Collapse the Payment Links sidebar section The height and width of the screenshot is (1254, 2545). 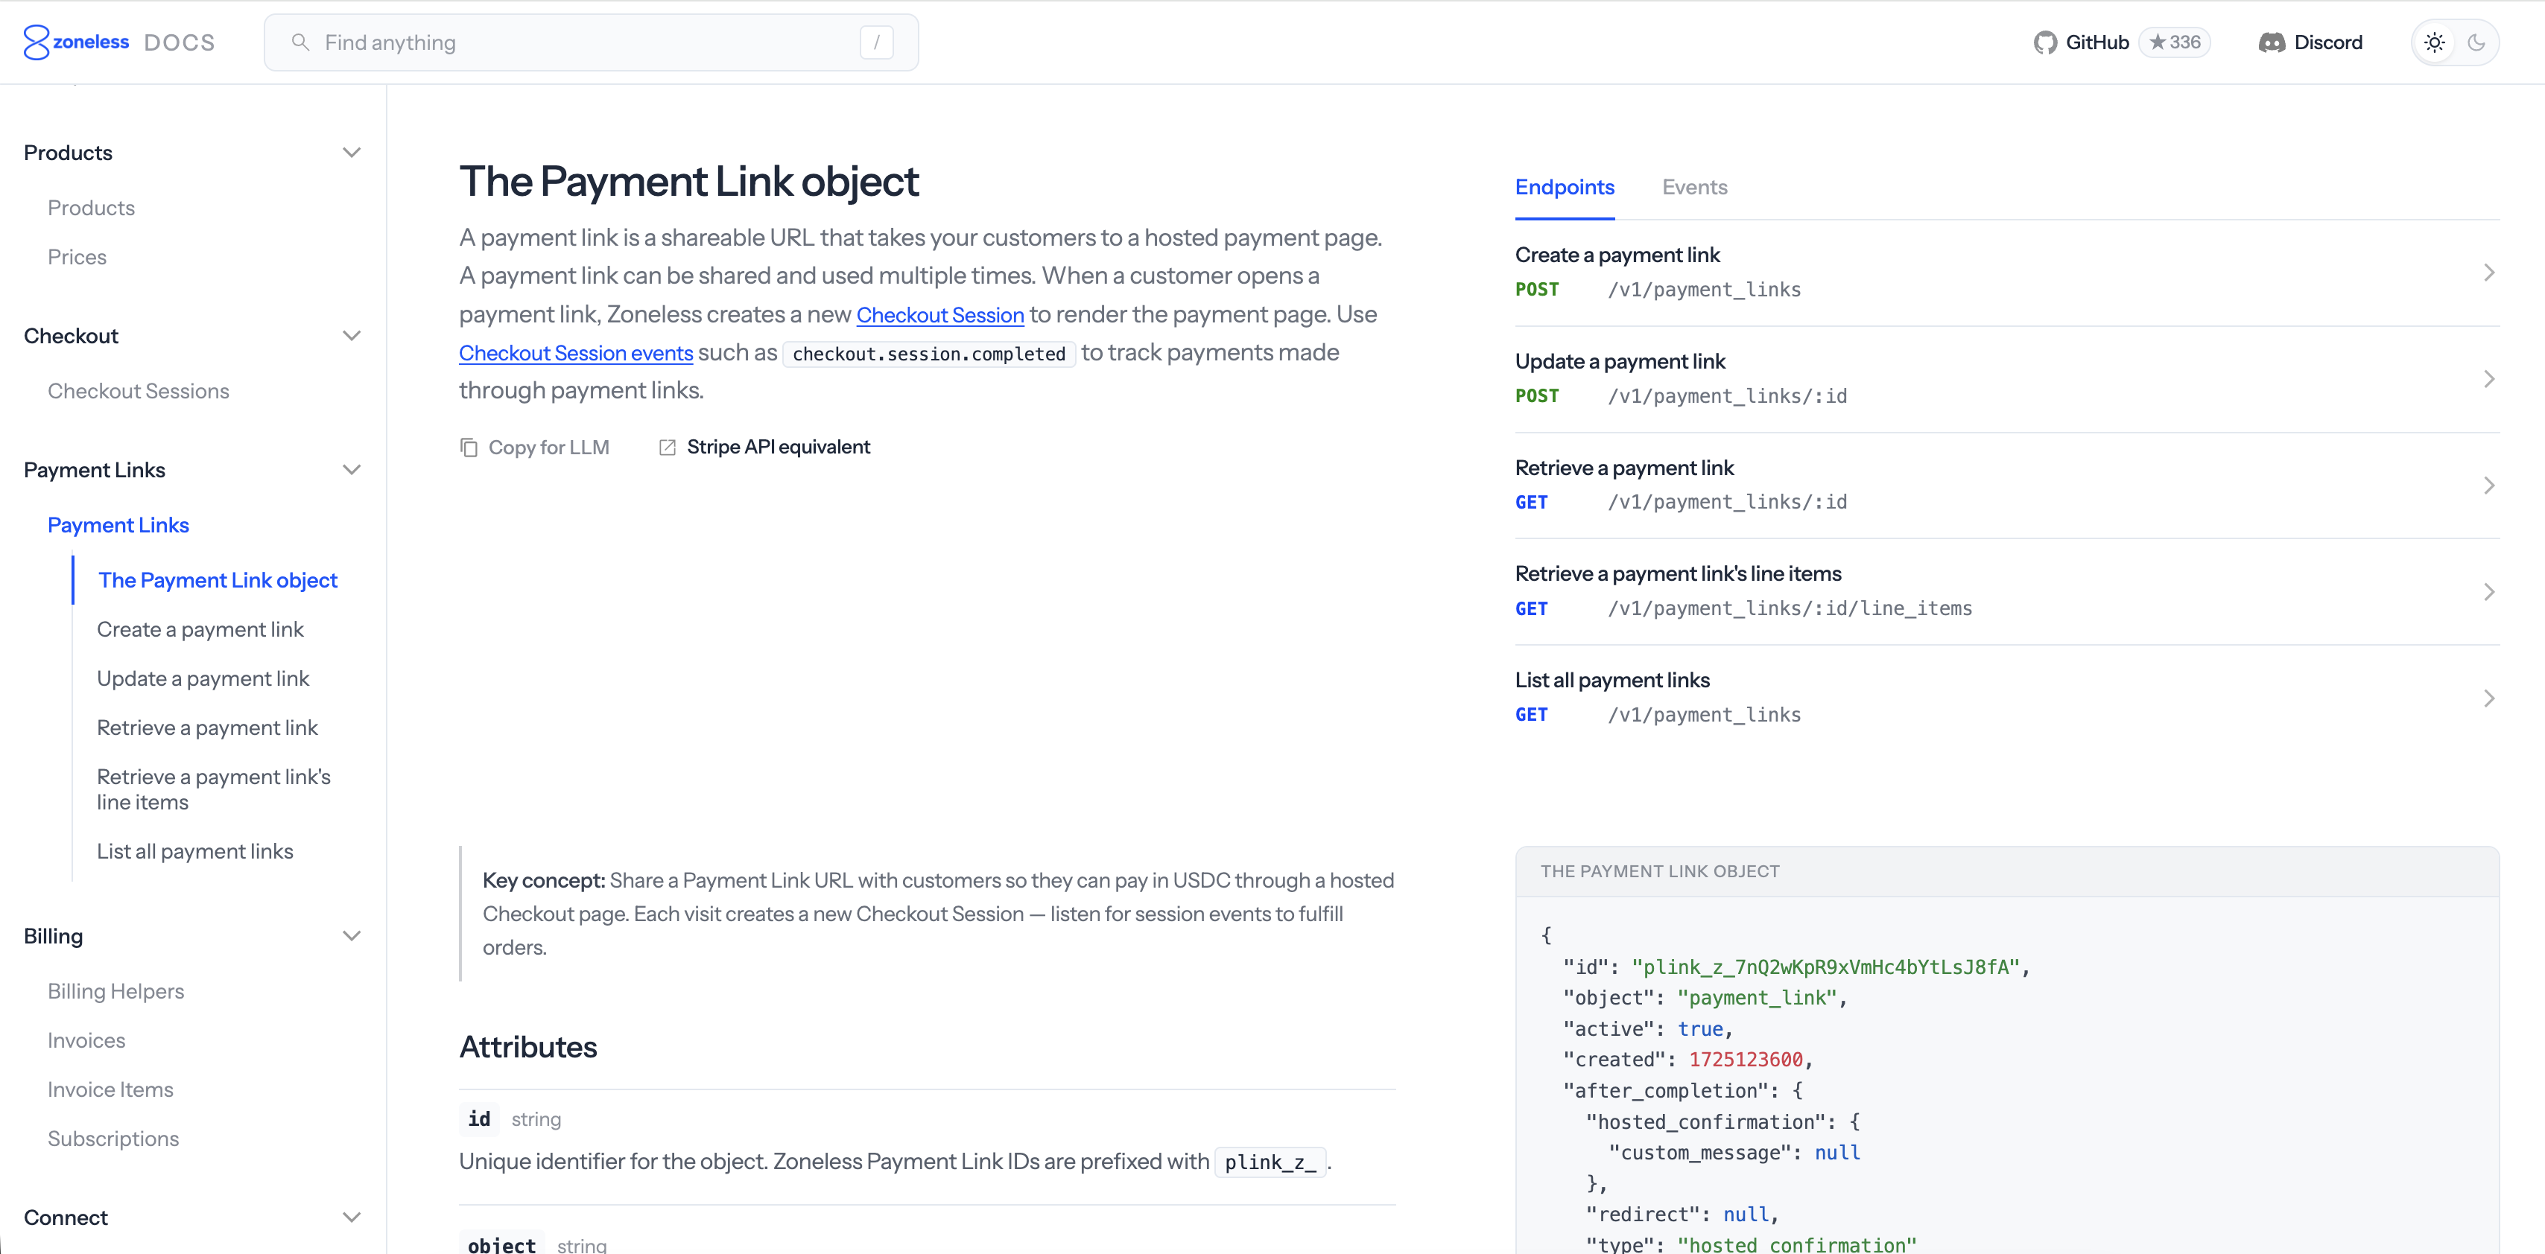(x=352, y=470)
